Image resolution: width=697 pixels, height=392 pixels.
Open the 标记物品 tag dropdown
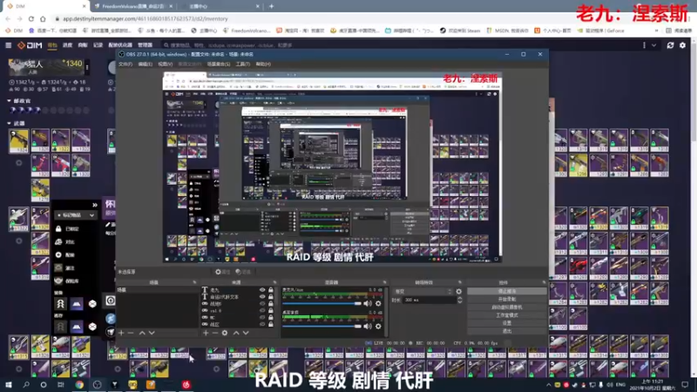76,215
